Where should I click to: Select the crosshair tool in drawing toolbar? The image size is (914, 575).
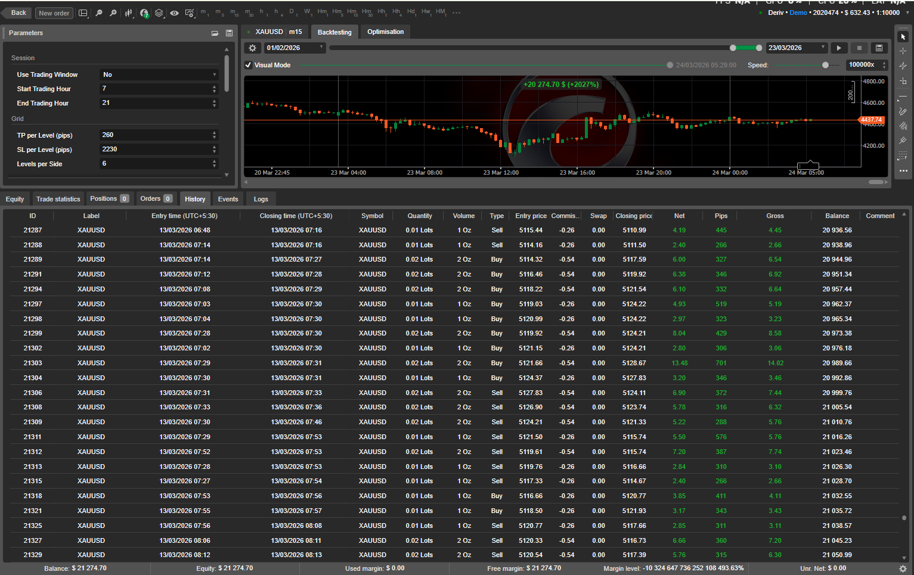point(903,51)
